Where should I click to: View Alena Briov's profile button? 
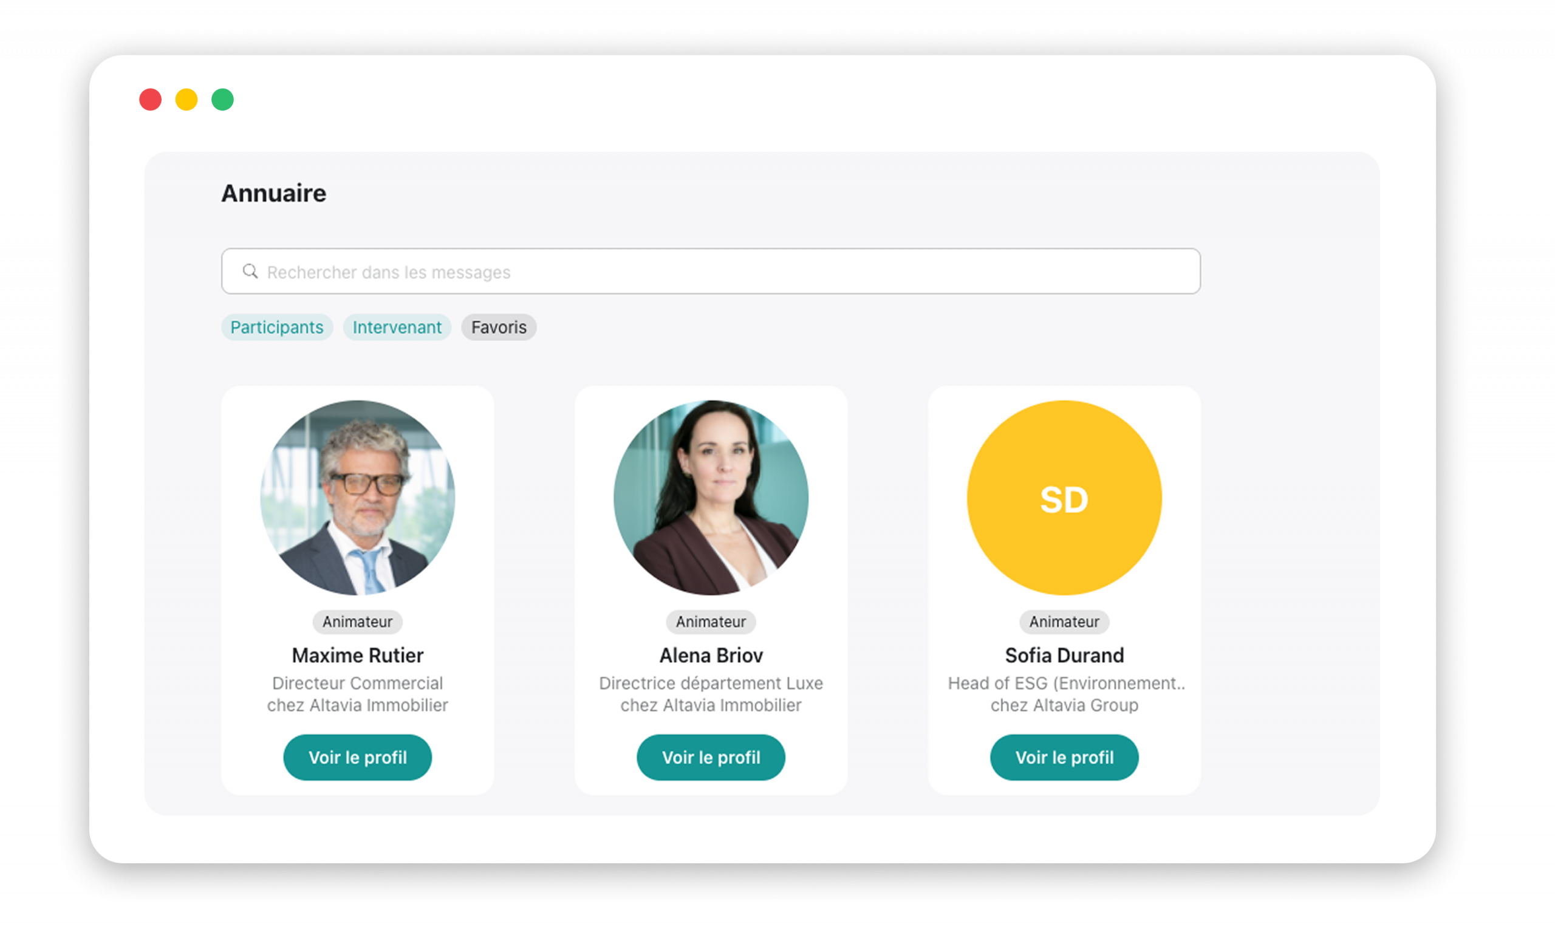pos(711,757)
